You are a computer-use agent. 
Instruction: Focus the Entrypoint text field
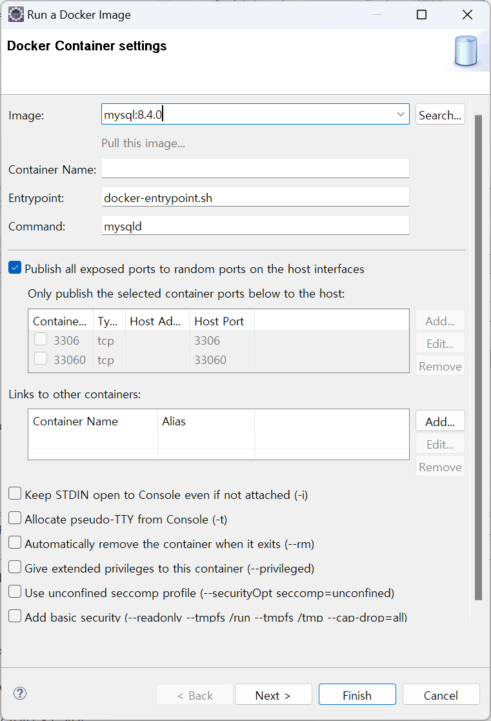pyautogui.click(x=255, y=198)
